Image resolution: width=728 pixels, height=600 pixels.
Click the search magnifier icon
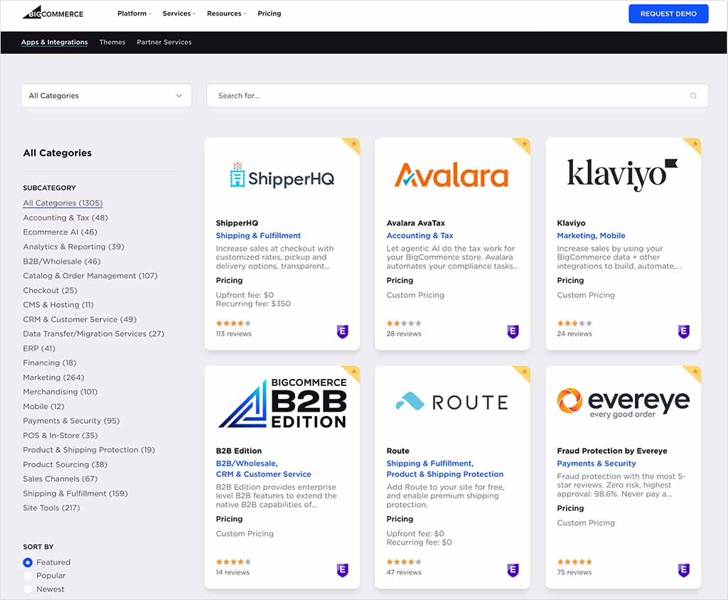point(693,96)
